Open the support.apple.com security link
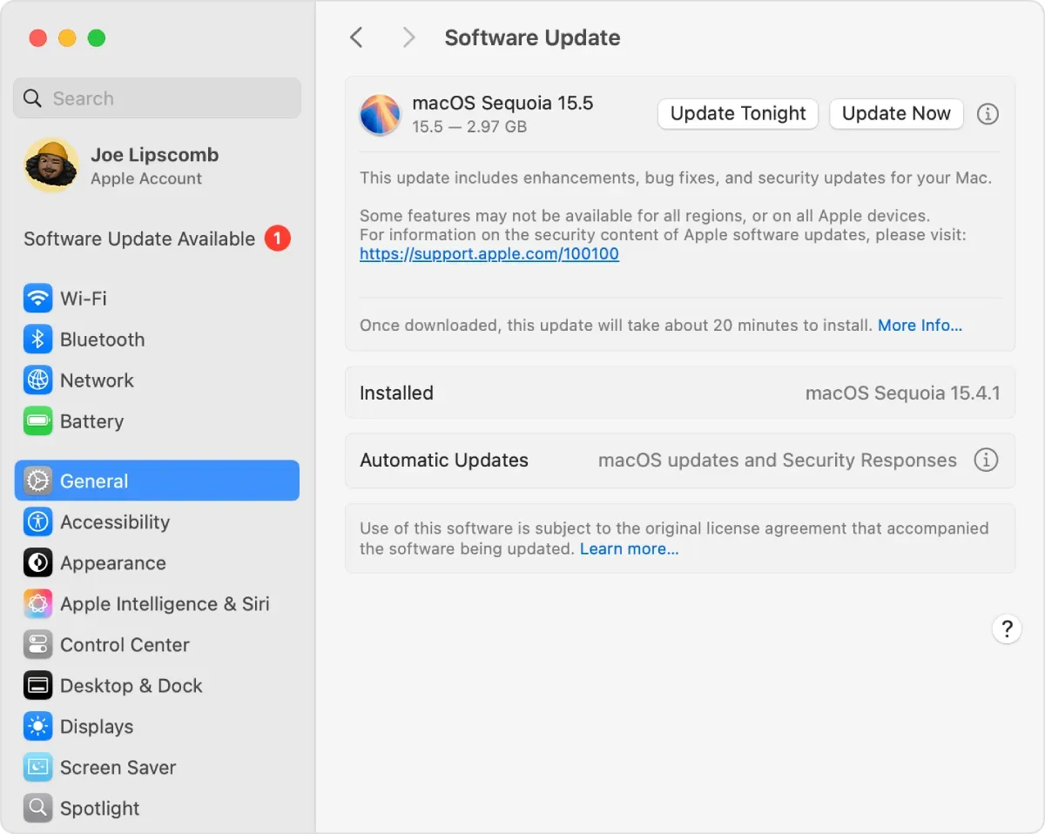1045x834 pixels. (489, 253)
